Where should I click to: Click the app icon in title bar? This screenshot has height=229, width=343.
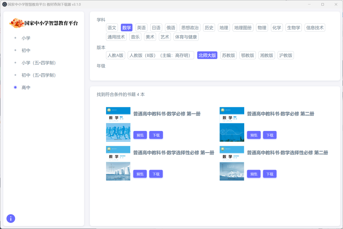(x=4, y=4)
